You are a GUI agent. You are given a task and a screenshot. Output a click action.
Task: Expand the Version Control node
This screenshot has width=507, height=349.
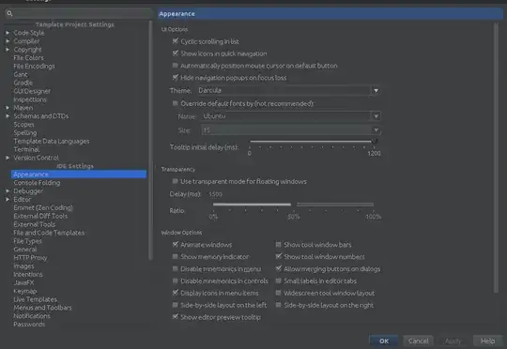click(8, 158)
